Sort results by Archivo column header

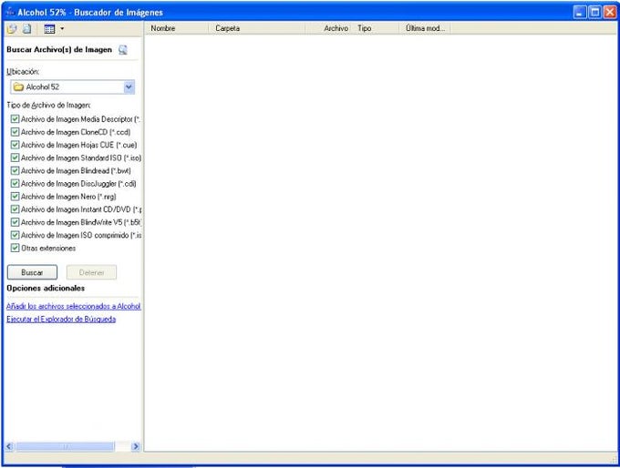328,28
